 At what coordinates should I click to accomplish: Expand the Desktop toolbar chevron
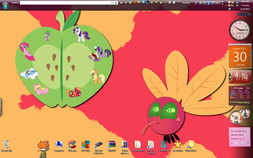pos(192,2)
